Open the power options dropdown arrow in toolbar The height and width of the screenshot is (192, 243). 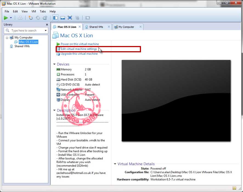(x=11, y=18)
